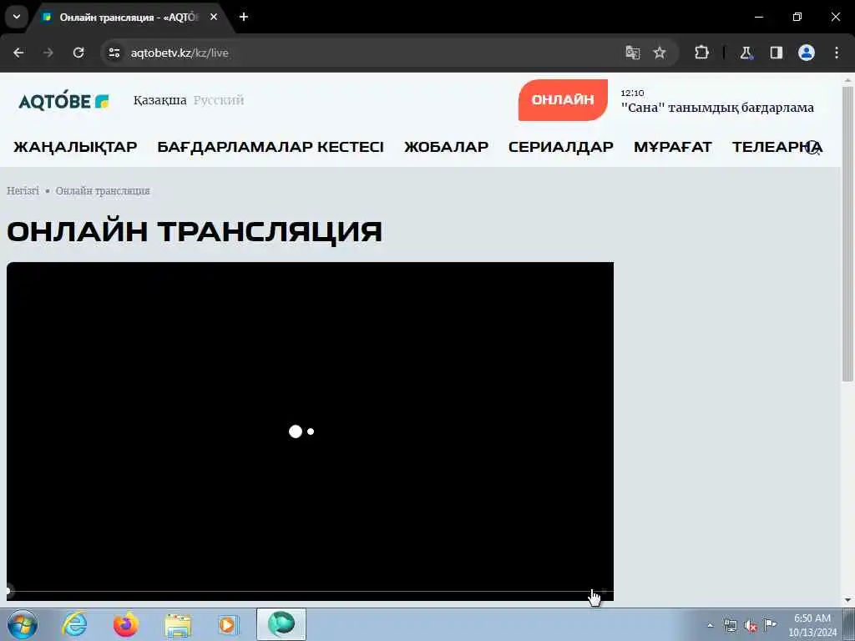The height and width of the screenshot is (641, 855).
Task: Bookmark this page with star icon
Action: click(x=660, y=53)
